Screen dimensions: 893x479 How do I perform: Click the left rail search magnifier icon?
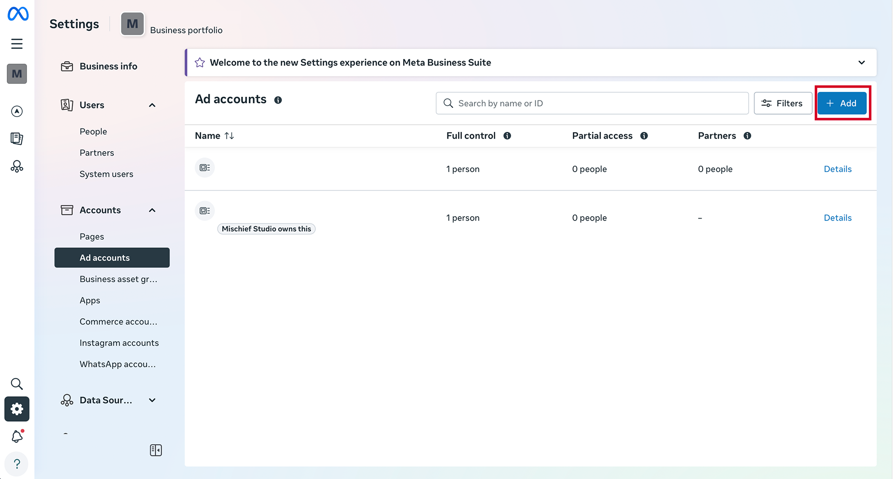17,384
